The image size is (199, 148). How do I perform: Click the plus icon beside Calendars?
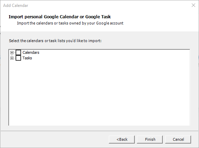12,52
